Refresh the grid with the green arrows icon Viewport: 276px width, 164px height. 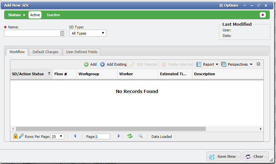(130, 136)
